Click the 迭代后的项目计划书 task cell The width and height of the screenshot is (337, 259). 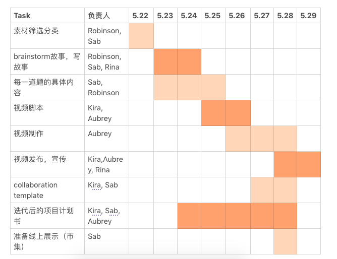(x=47, y=216)
